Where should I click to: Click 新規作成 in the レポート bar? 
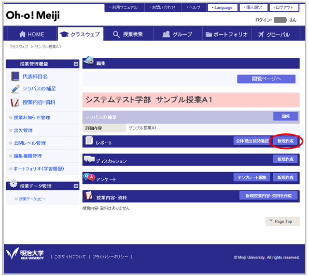[285, 141]
